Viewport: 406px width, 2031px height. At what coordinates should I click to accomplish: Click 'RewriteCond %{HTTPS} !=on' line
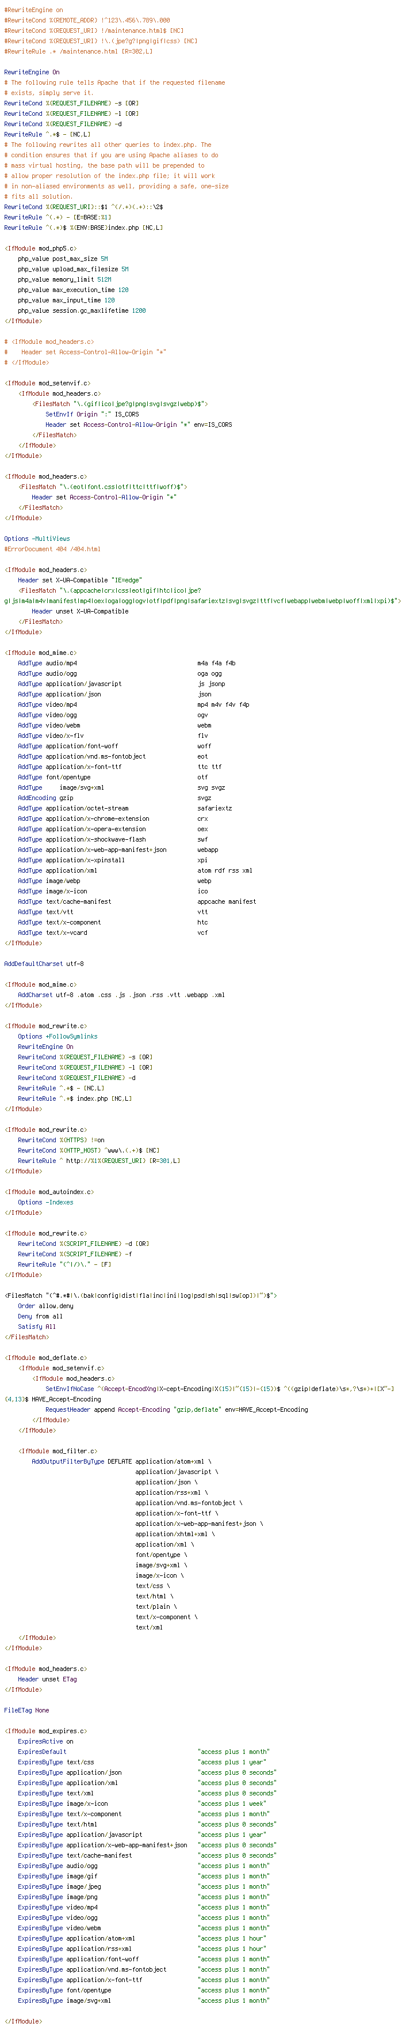pos(62,1140)
